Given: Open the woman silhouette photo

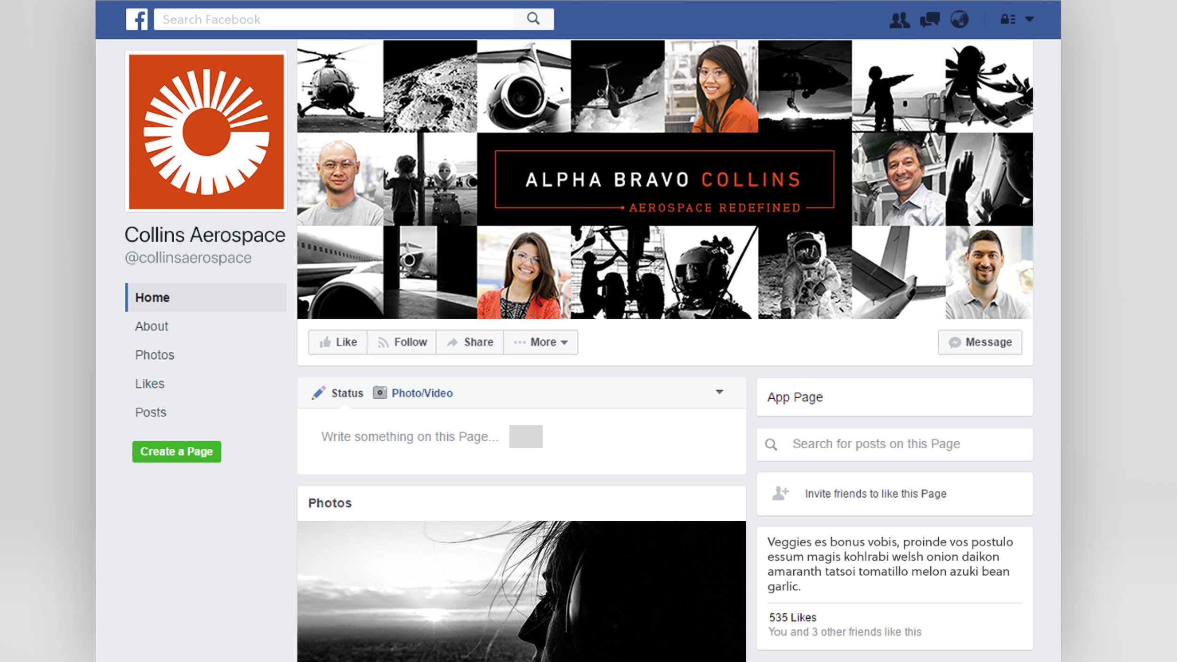Looking at the screenshot, I should click(522, 591).
